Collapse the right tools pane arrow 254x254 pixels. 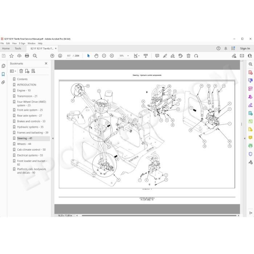245,138
